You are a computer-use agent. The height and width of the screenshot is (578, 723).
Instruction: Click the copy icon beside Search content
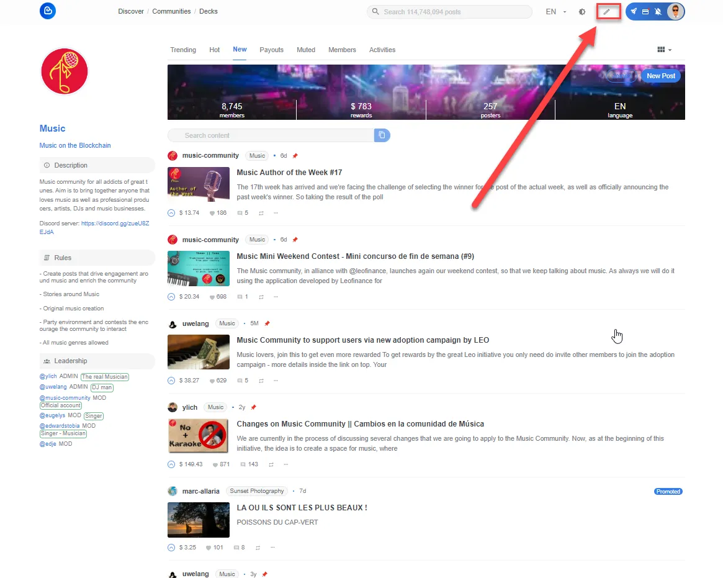[x=382, y=135]
